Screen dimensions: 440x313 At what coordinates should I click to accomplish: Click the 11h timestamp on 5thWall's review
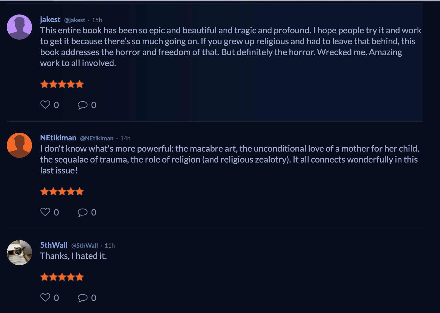(x=110, y=246)
